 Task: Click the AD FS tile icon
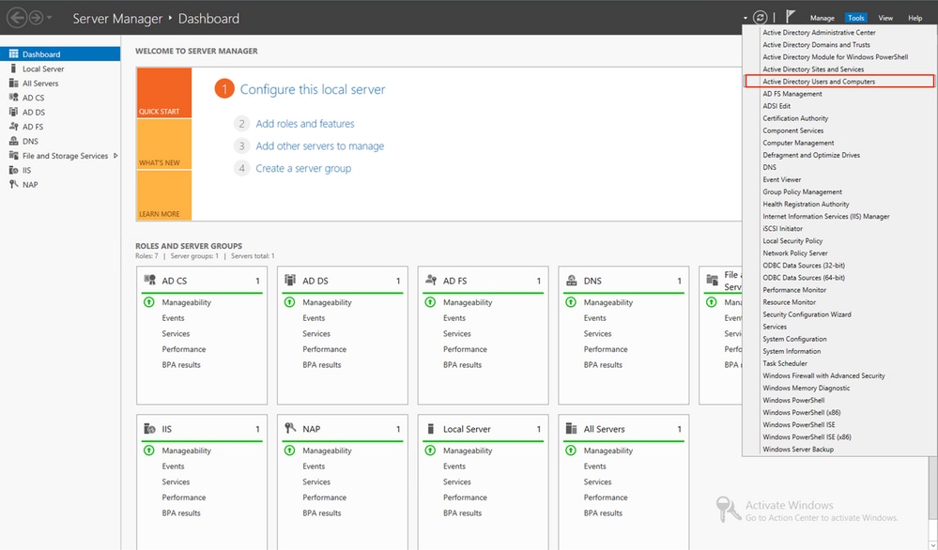[431, 280]
